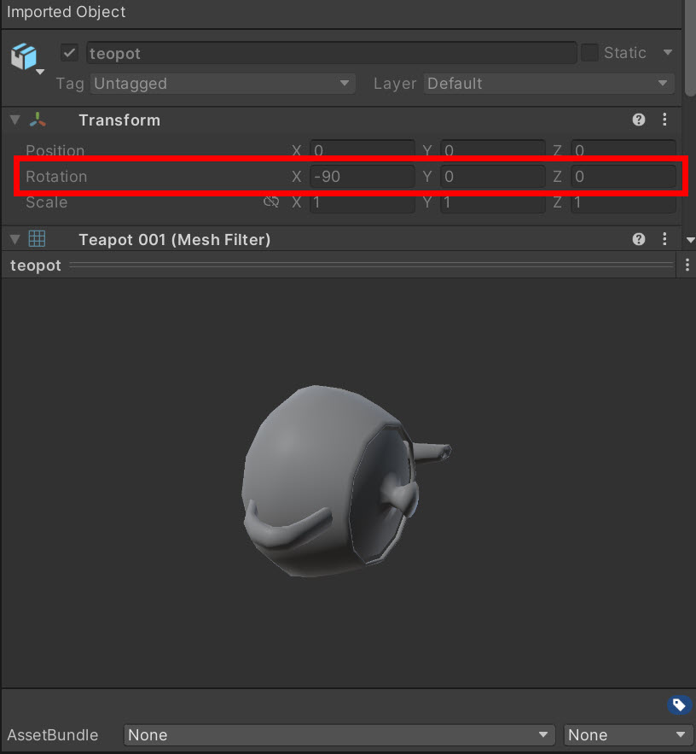This screenshot has height=754, width=696.
Task: Click the Transform component title
Action: pyautogui.click(x=119, y=120)
